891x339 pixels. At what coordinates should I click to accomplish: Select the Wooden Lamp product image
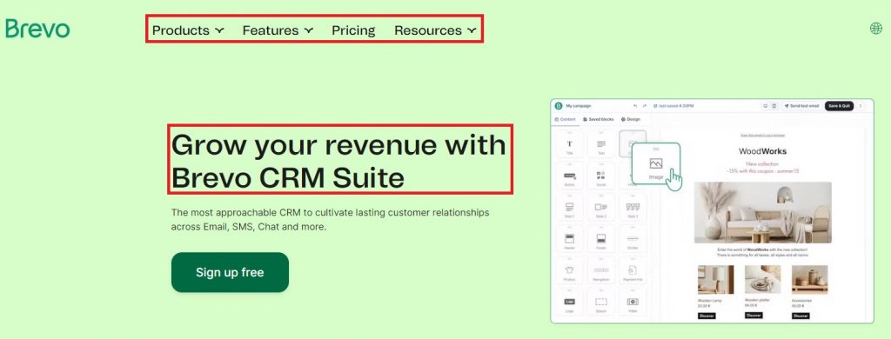tap(715, 279)
